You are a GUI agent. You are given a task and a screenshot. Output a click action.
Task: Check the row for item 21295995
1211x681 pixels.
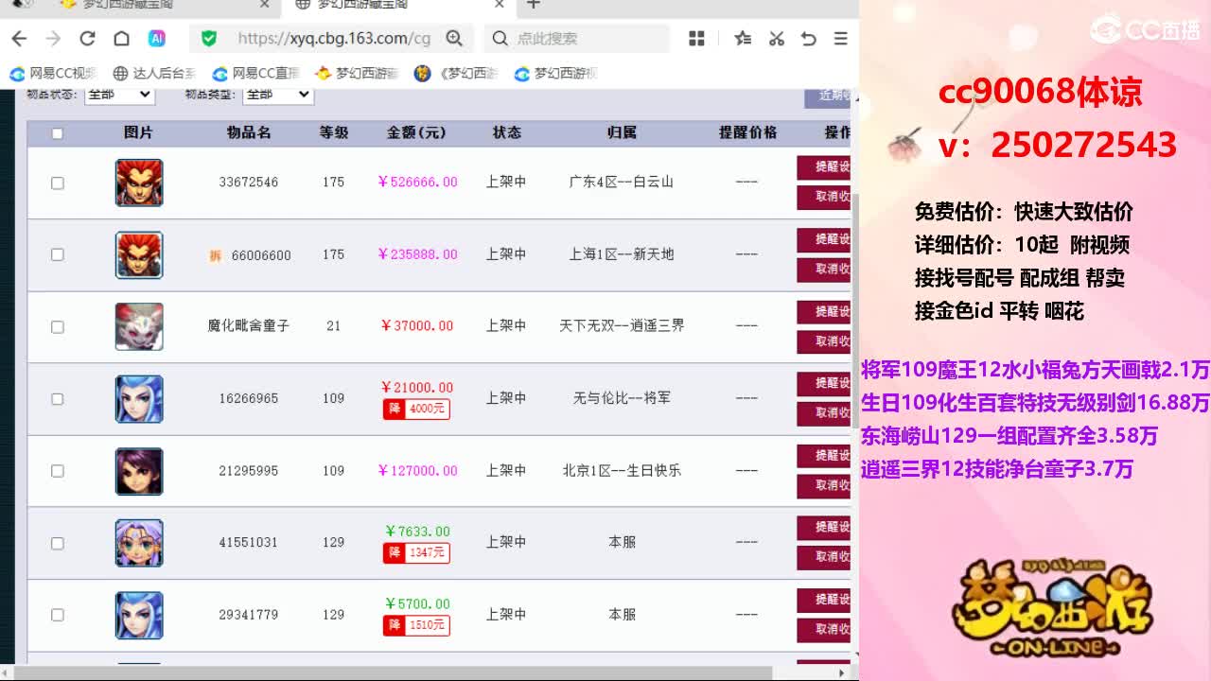pyautogui.click(x=57, y=470)
